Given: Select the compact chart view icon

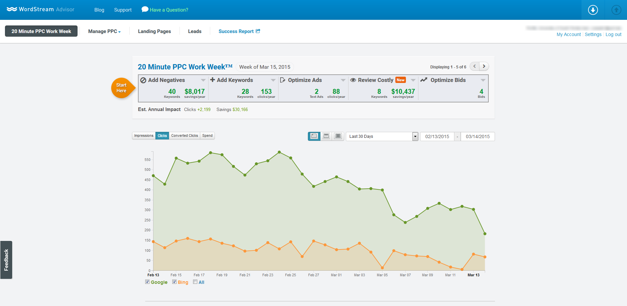Looking at the screenshot, I should coord(314,136).
